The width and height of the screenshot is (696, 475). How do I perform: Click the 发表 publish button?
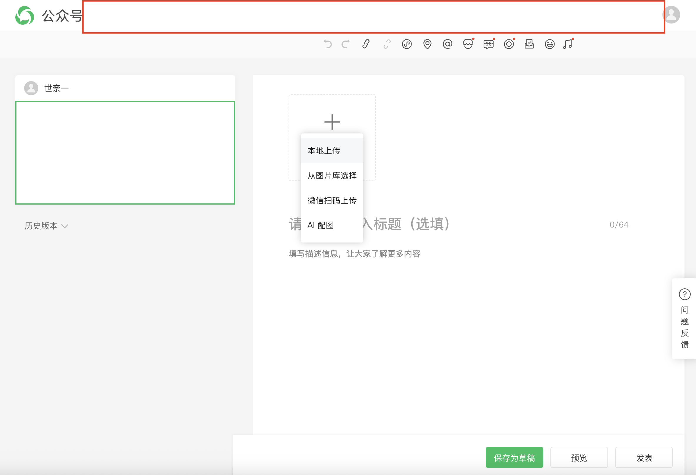(644, 458)
